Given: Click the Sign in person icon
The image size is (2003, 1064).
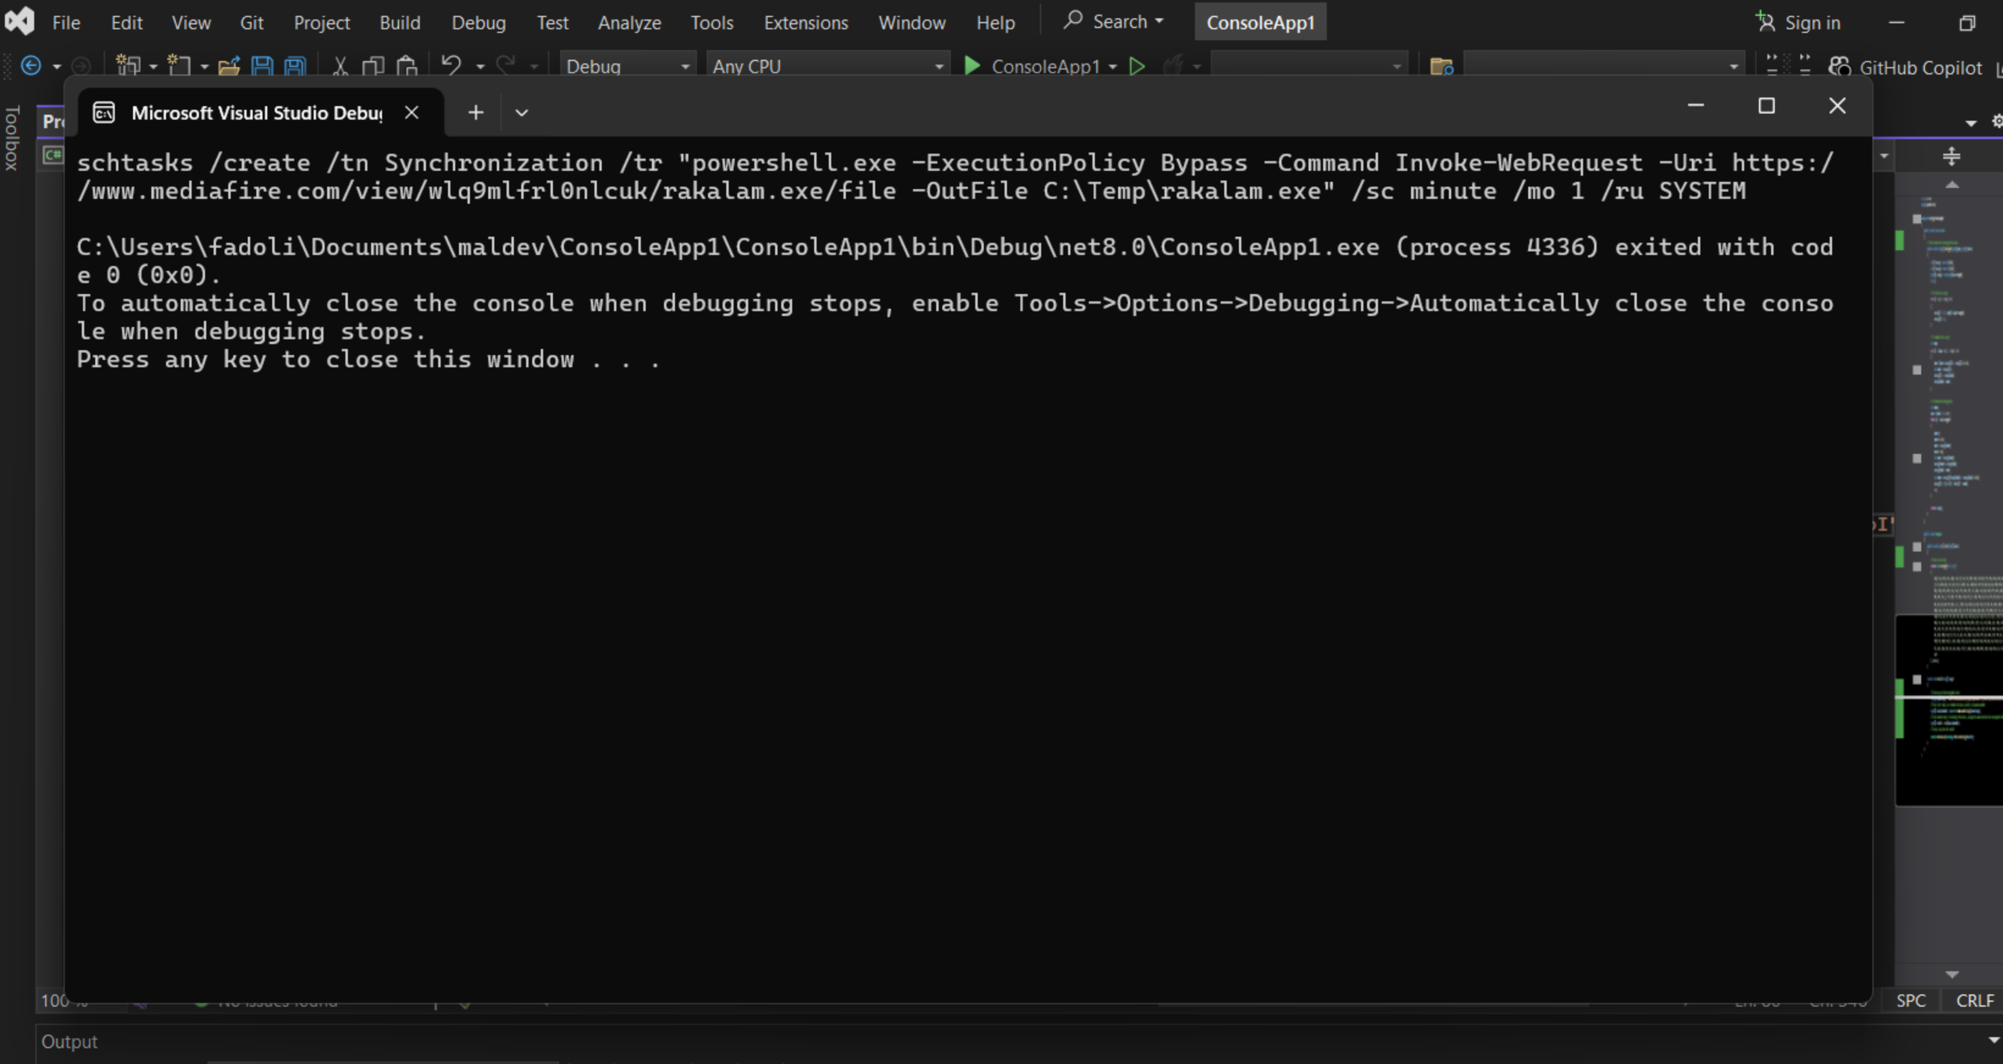Looking at the screenshot, I should pos(1765,22).
